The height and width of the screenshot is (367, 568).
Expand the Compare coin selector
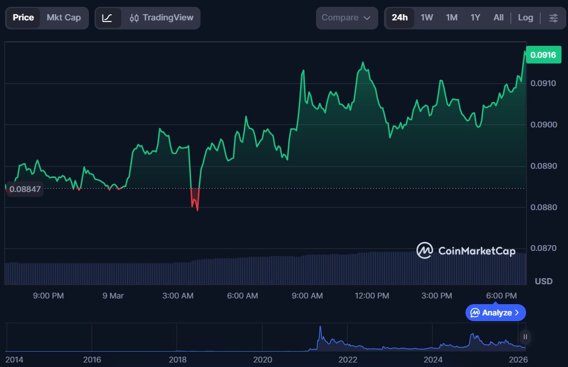(347, 18)
